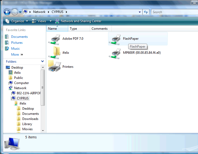This screenshot has height=154, width=198.
Task: Select Downloads in folder tree
Action: tap(30, 119)
